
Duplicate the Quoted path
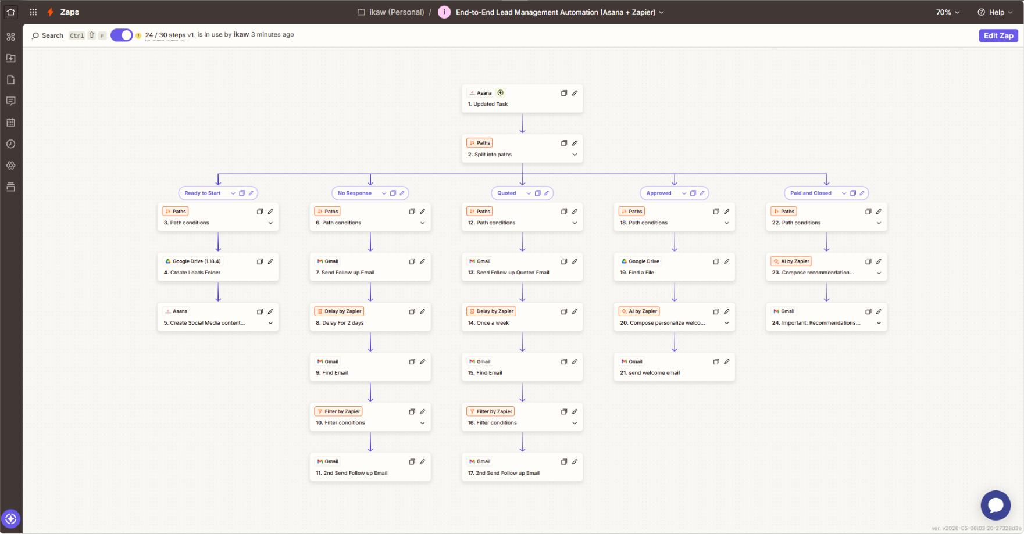point(538,193)
